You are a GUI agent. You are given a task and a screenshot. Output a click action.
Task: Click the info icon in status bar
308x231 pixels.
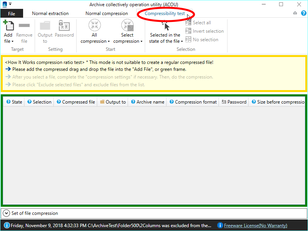(7, 226)
